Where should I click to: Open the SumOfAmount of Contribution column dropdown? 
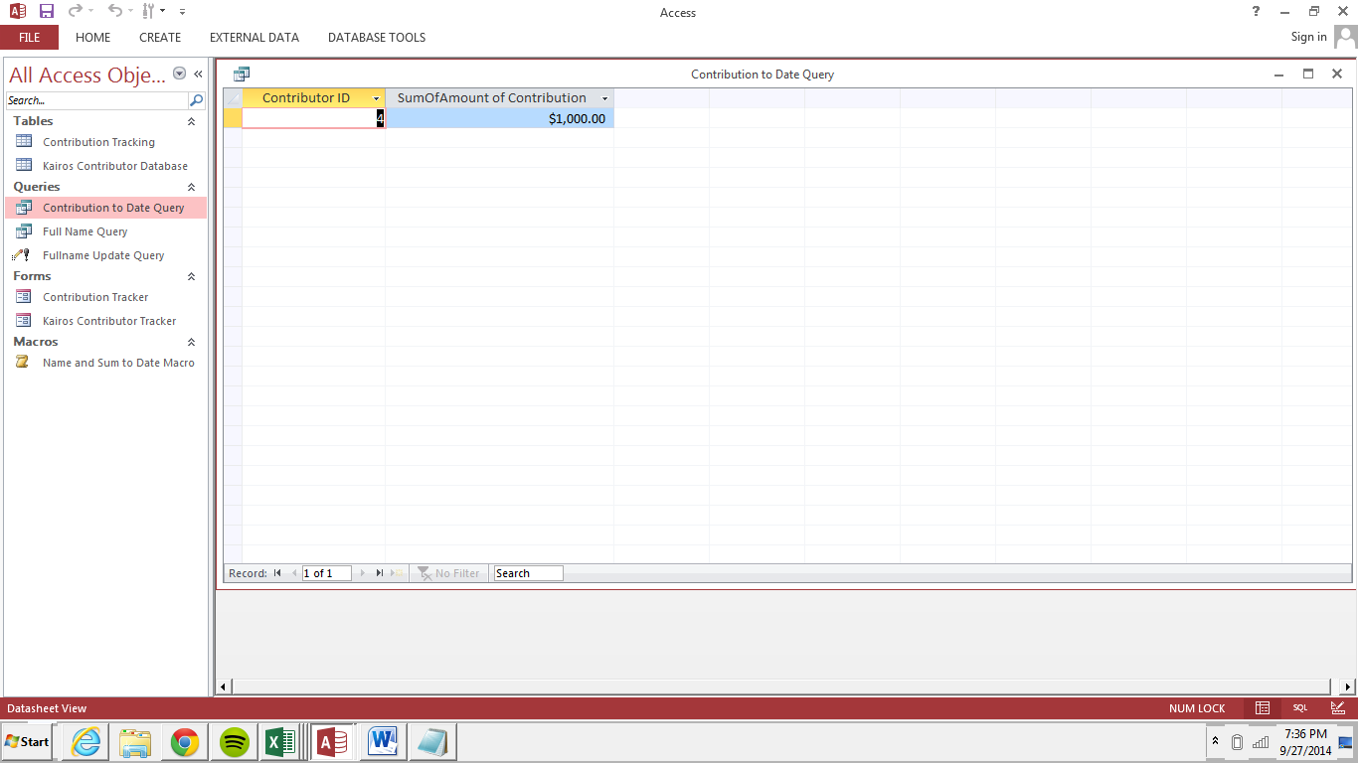pos(605,98)
